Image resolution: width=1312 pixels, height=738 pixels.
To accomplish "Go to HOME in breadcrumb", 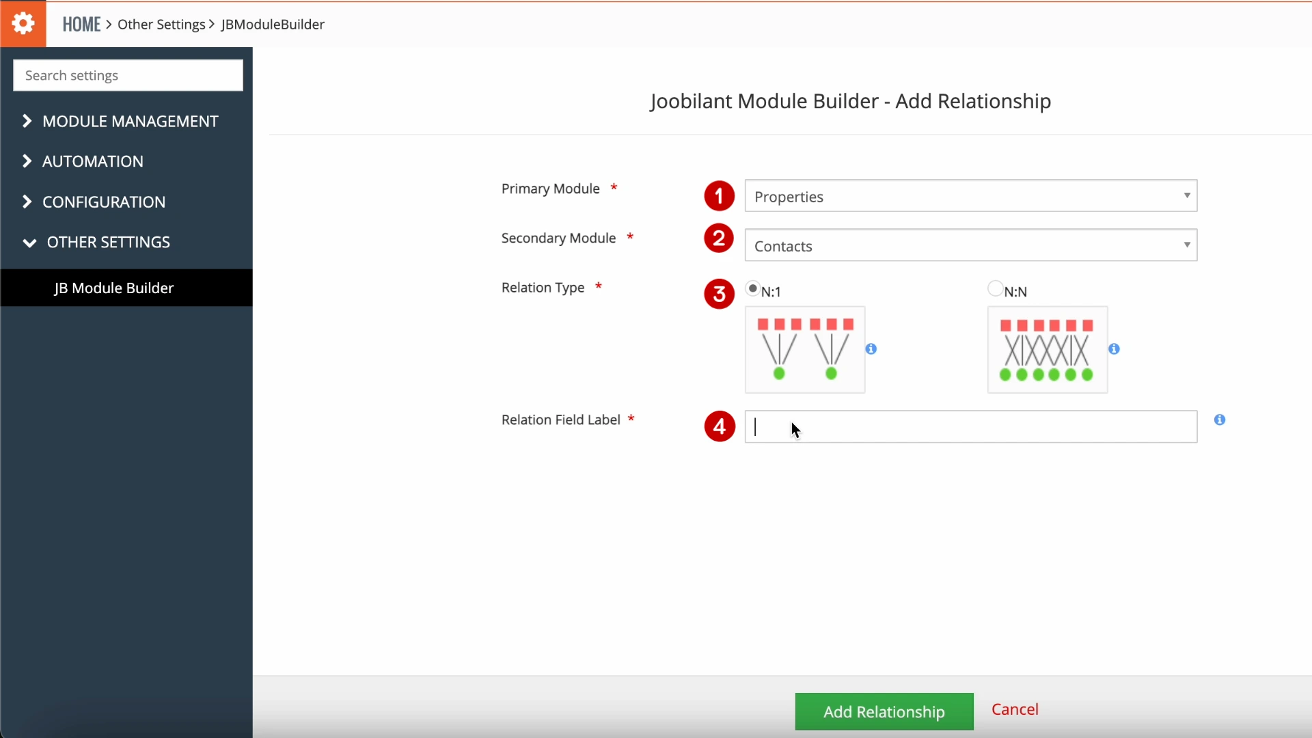I will coord(81,25).
